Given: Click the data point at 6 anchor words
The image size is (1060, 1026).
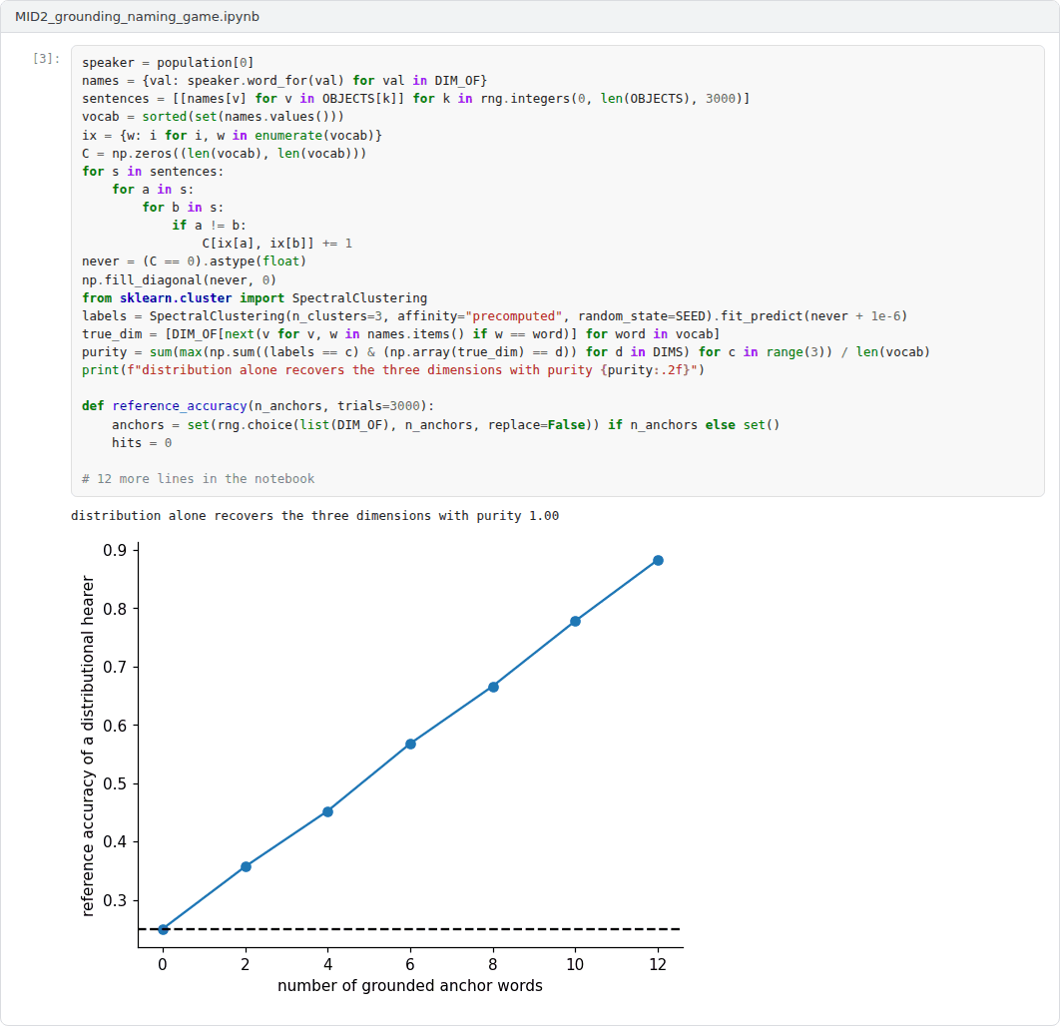Looking at the screenshot, I should tap(410, 745).
